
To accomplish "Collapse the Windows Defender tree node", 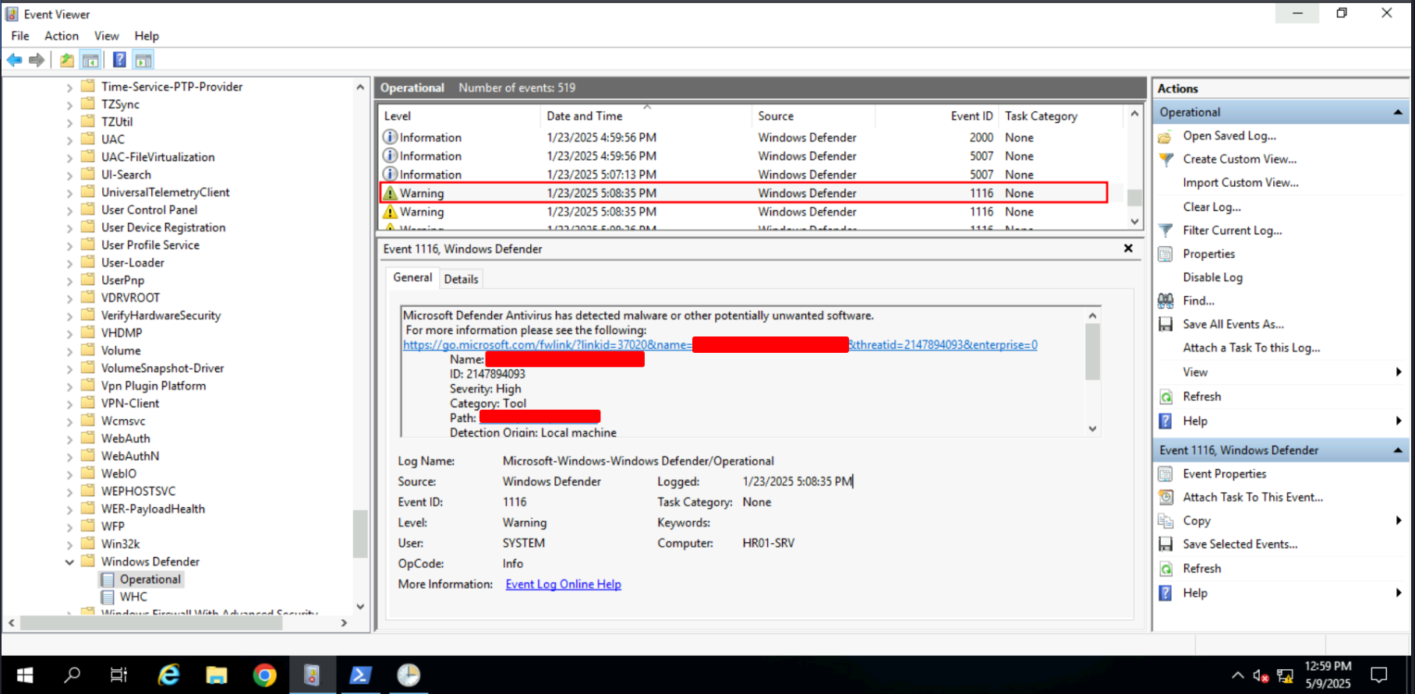I will (x=69, y=562).
